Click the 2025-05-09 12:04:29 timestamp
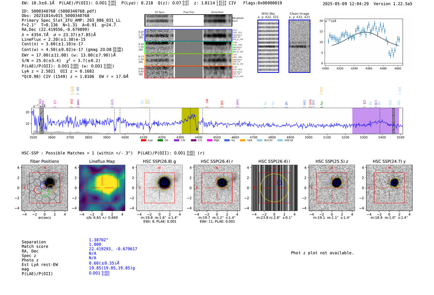 (x=346, y=4)
